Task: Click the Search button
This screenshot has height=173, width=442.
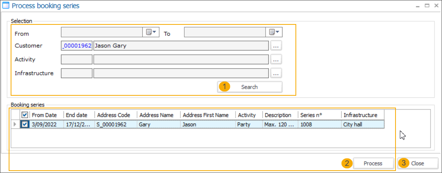Action: [249, 87]
